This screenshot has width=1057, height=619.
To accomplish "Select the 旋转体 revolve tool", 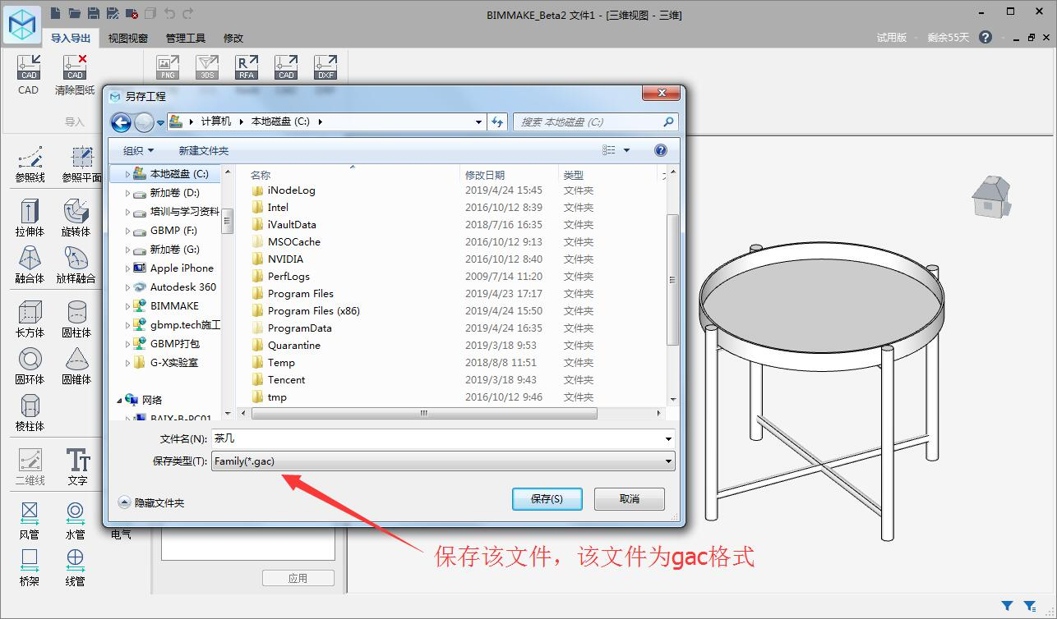I will [x=76, y=218].
